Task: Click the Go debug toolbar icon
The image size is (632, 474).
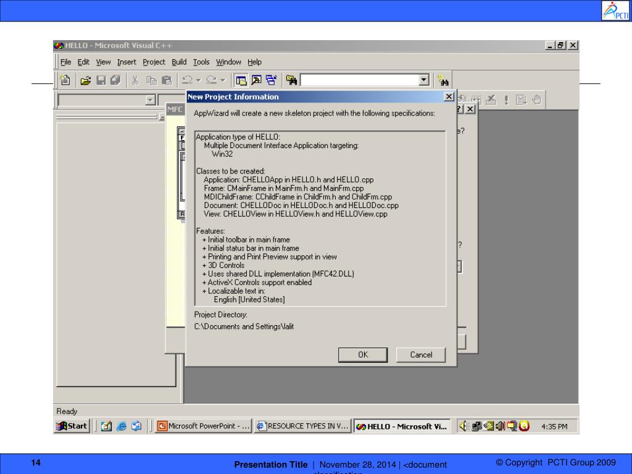Action: 521,99
